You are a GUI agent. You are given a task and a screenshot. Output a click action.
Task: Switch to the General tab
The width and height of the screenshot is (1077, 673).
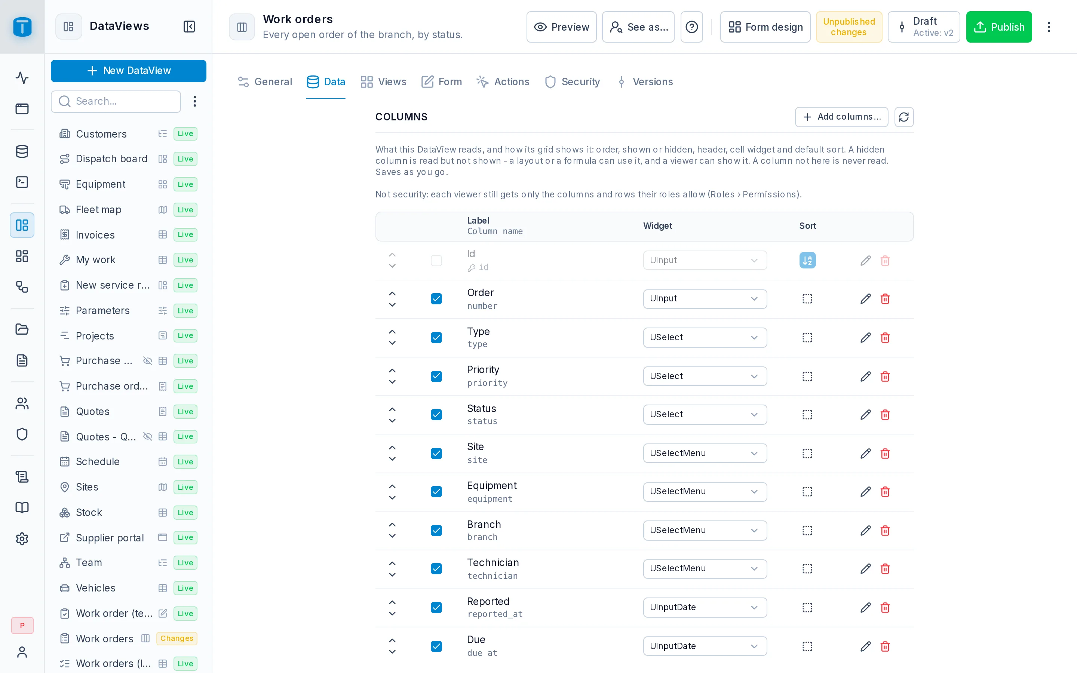pos(265,82)
